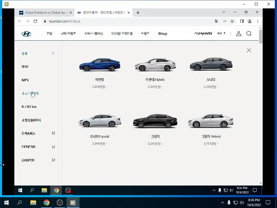
Task: Click the blue 아반떼 car image
Action: coord(100,64)
